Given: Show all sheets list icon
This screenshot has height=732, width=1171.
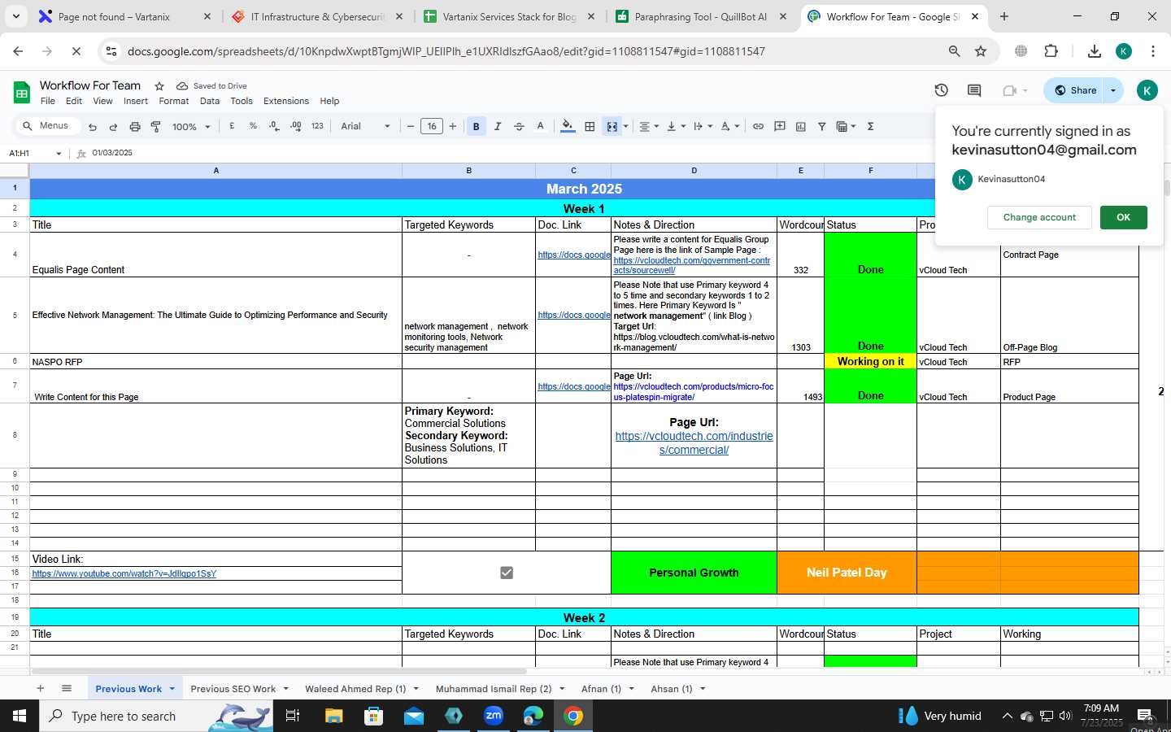Looking at the screenshot, I should [x=67, y=688].
